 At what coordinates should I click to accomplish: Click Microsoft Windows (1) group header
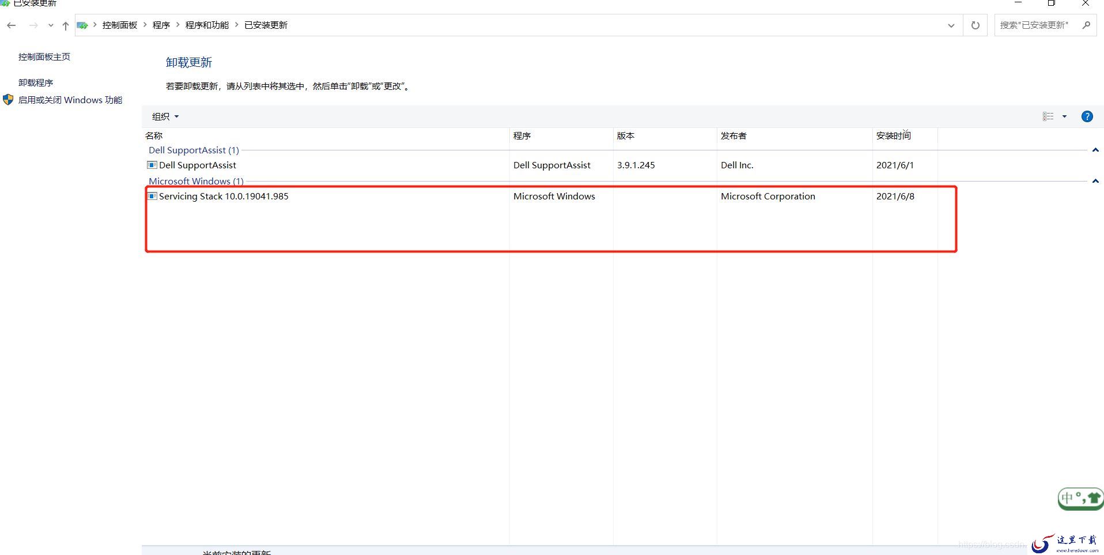196,181
